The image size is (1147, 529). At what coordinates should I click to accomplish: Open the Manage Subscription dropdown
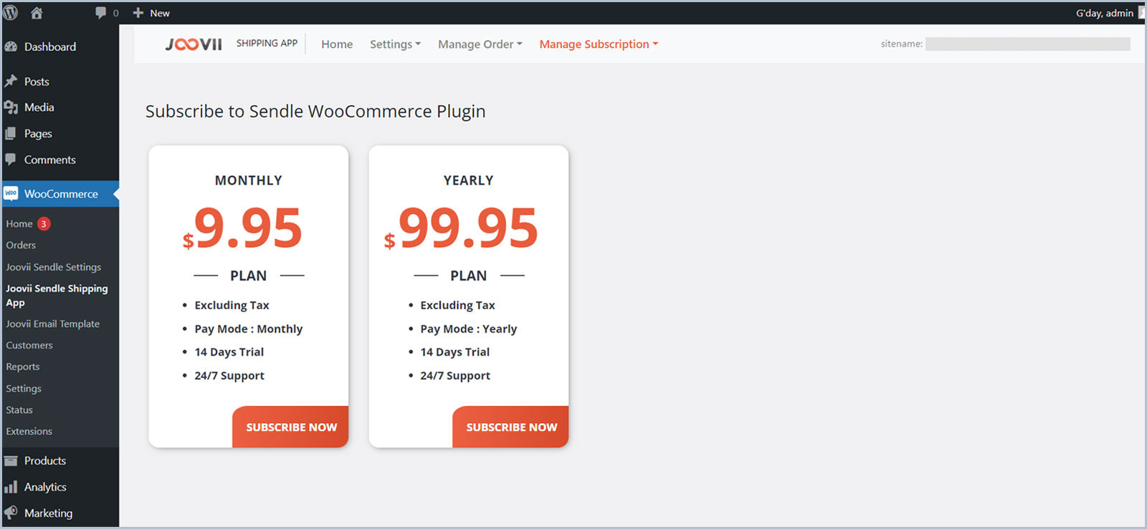pos(598,44)
